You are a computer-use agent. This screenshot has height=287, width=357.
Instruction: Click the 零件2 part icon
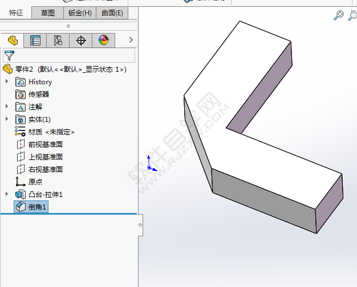point(8,69)
